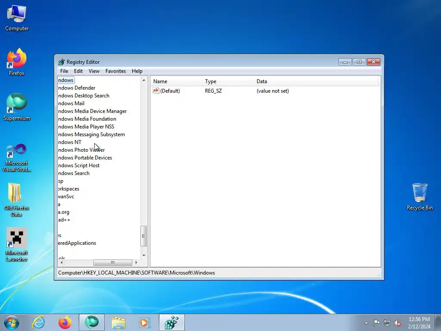Image resolution: width=441 pixels, height=331 pixels.
Task: Click the Action Center flag icon
Action: coord(376,323)
